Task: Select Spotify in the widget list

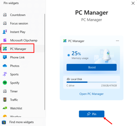Action: (x=22, y=83)
